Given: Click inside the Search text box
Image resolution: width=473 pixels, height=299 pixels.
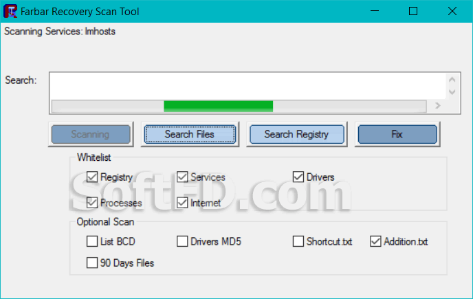Looking at the screenshot, I should pyautogui.click(x=247, y=86).
